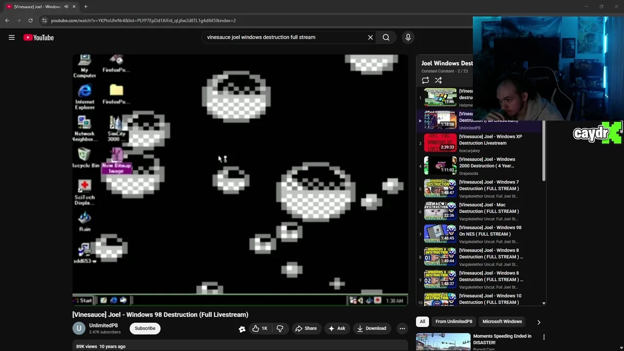The width and height of the screenshot is (624, 351).
Task: Mute the tab using the speaker icon
Action: pyautogui.click(x=66, y=7)
